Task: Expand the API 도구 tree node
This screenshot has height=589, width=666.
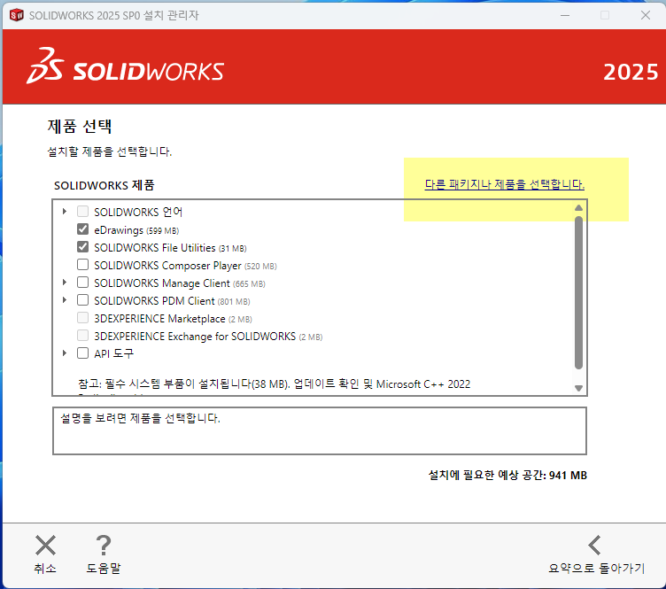Action: [x=65, y=353]
